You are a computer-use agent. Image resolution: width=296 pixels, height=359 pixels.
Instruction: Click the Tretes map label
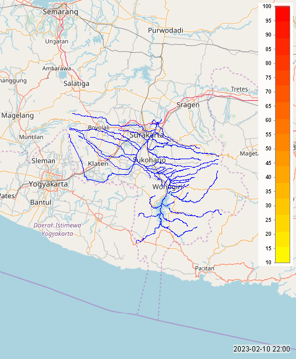click(239, 89)
